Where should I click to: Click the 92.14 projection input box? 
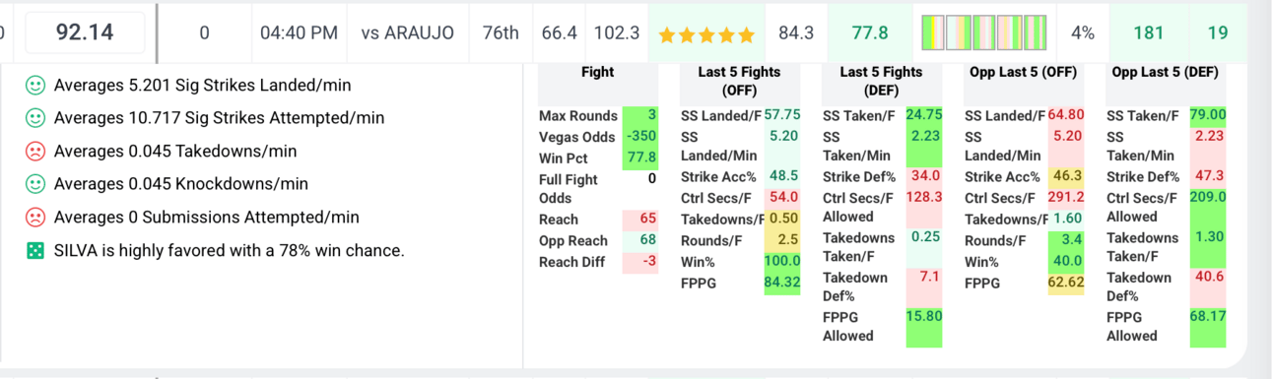[85, 32]
